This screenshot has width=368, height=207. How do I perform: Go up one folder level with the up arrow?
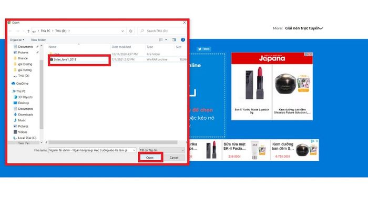[28, 31]
